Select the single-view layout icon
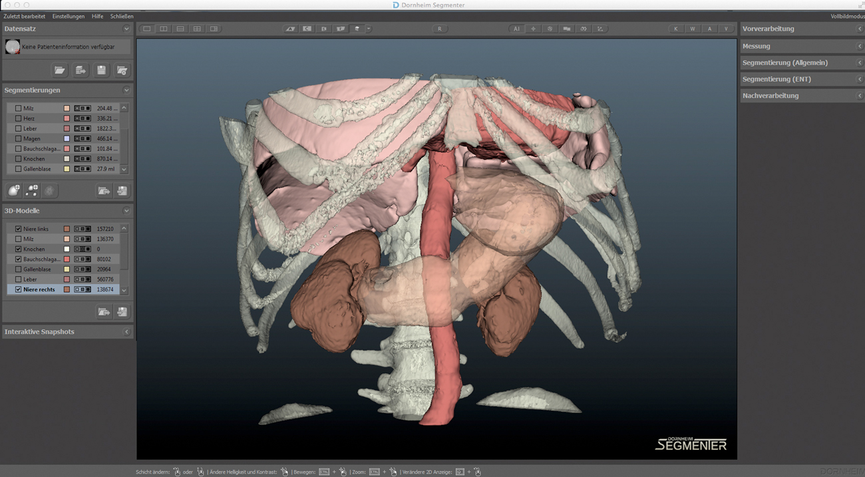Screen dimensions: 865x477 pyautogui.click(x=147, y=29)
